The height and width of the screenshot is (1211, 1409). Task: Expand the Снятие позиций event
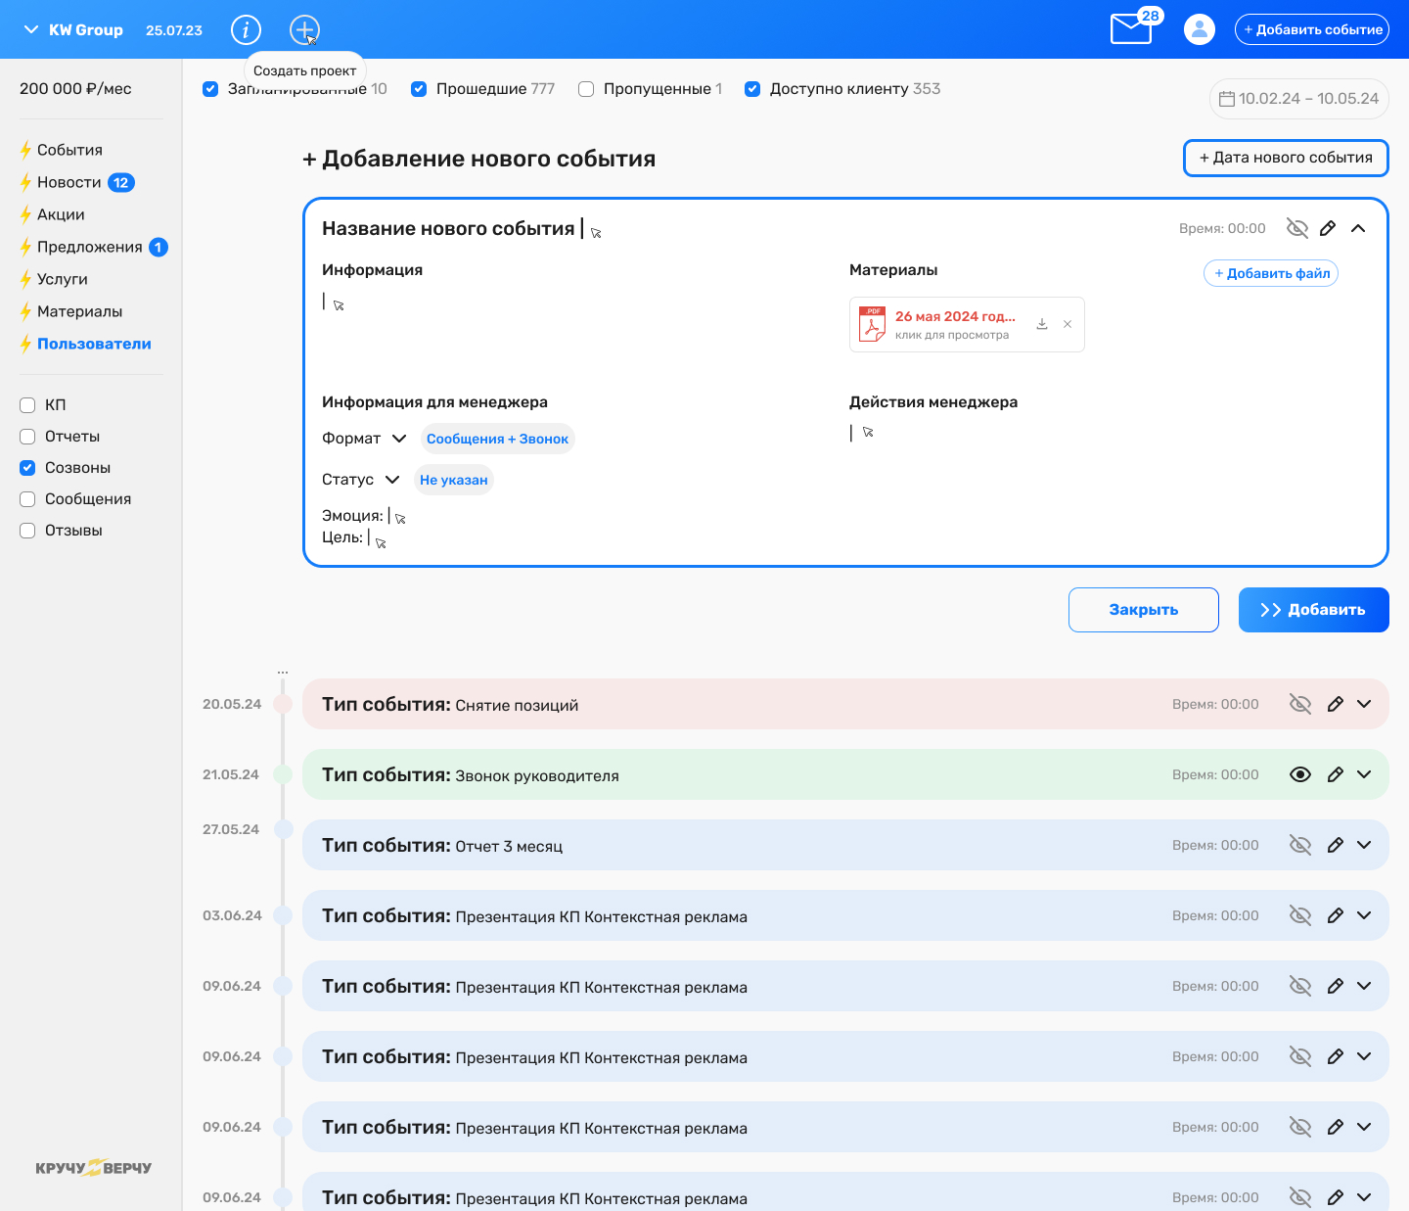pyautogui.click(x=1364, y=704)
